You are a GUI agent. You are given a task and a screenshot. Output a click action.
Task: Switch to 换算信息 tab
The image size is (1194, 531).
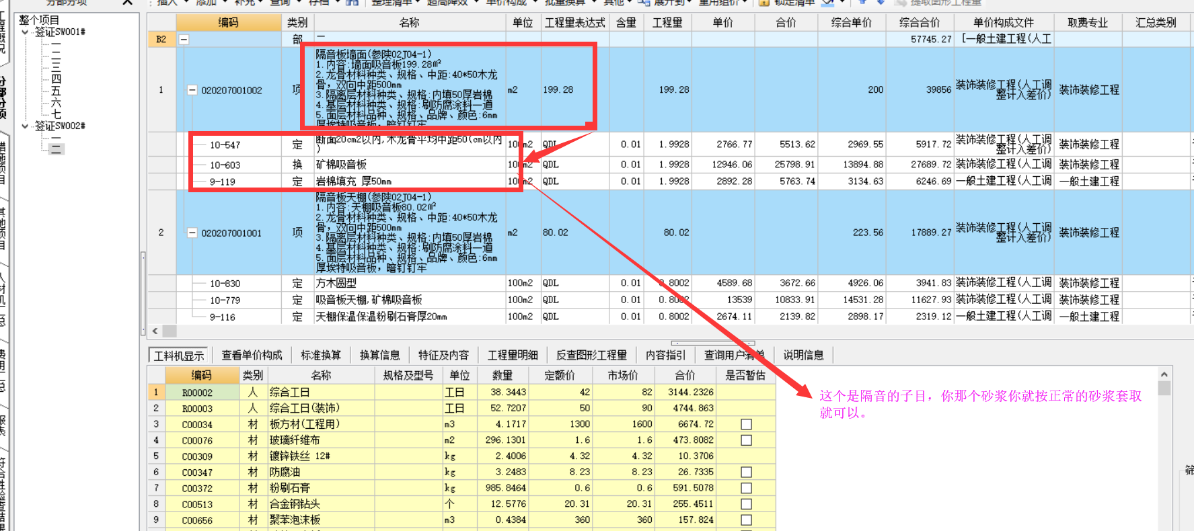coord(380,355)
